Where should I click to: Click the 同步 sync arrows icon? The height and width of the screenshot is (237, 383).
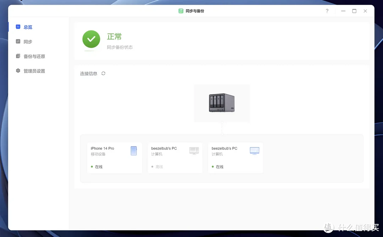[x=18, y=41]
